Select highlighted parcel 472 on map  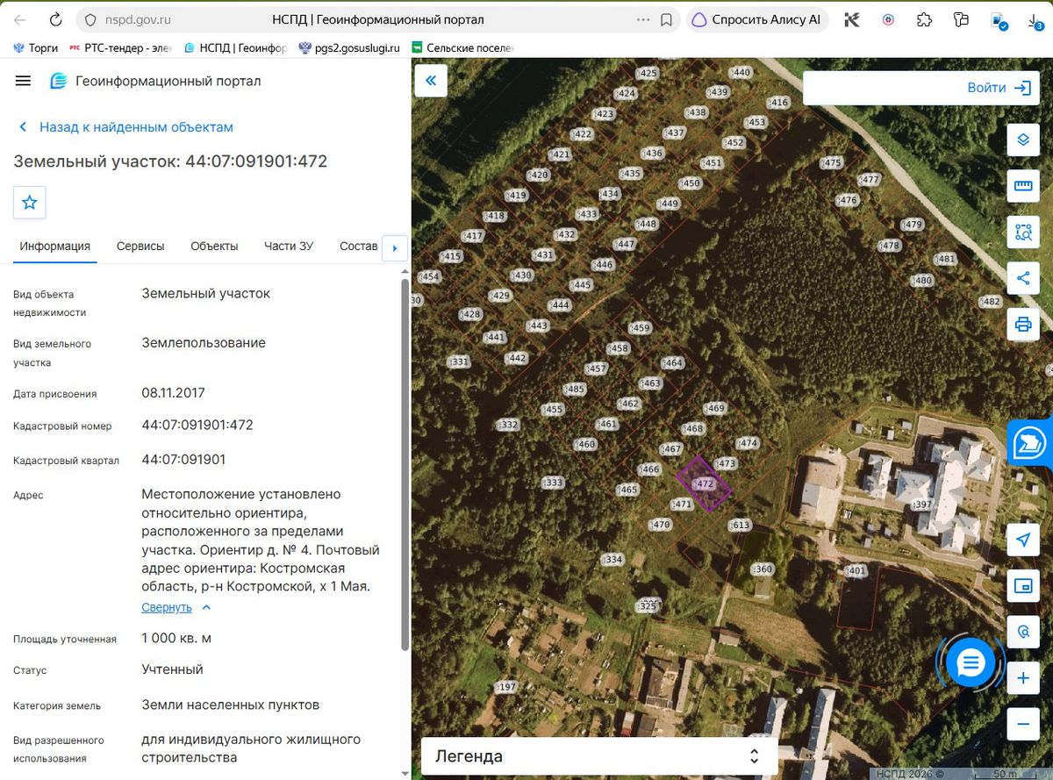[703, 483]
